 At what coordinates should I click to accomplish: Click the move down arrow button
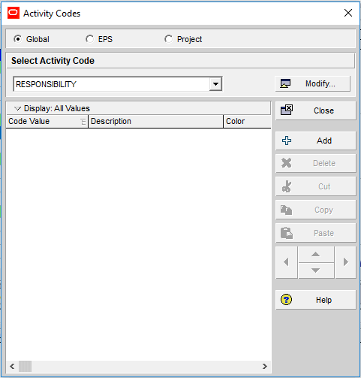[x=316, y=271]
